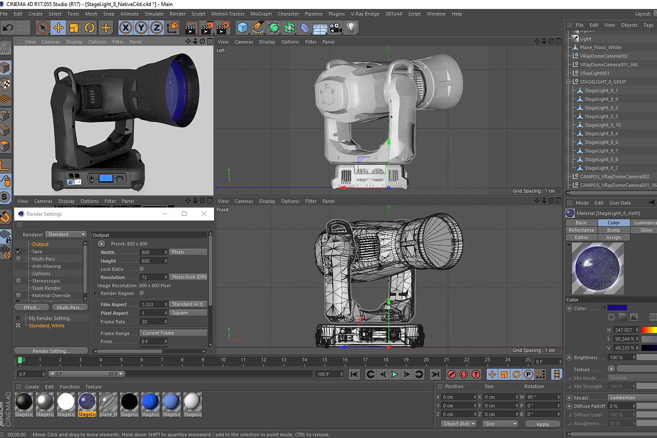
Task: Click the Effect... button
Action: pyautogui.click(x=32, y=307)
